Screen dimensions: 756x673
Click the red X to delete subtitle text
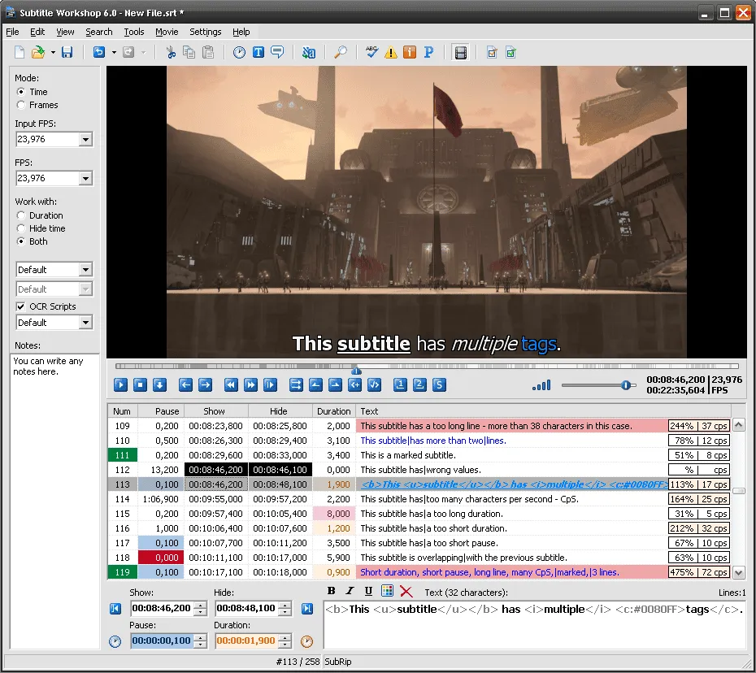406,591
